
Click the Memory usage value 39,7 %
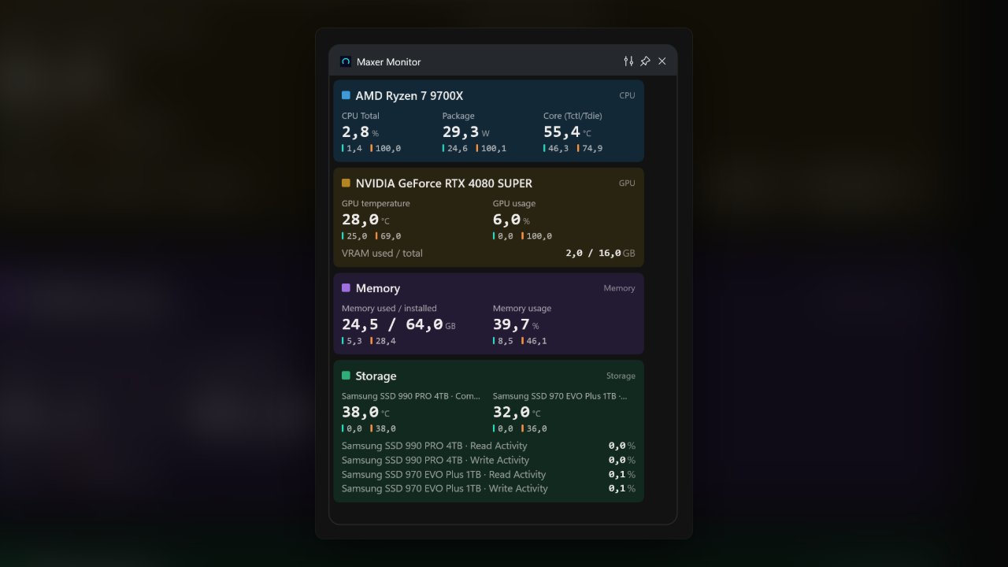[x=516, y=324]
